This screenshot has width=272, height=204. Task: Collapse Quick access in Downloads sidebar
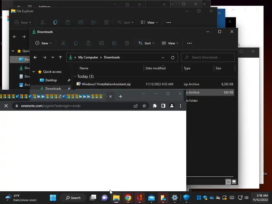point(34,72)
